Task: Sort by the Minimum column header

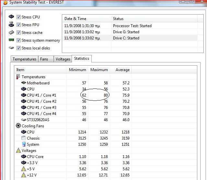Action: (x=77, y=70)
